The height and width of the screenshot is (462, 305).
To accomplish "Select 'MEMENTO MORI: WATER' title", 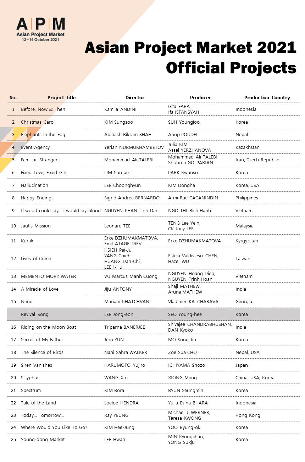I will click(48, 276).
